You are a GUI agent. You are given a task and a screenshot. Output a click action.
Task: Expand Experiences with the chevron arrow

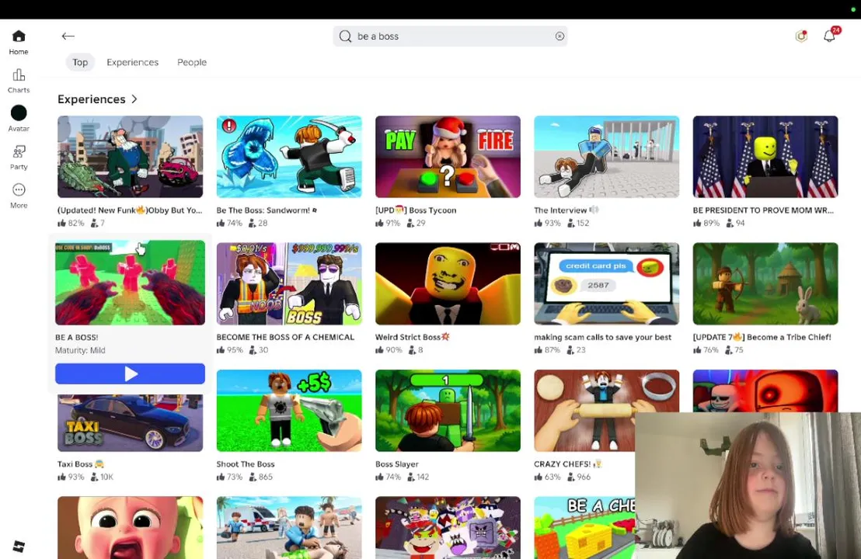click(x=134, y=99)
